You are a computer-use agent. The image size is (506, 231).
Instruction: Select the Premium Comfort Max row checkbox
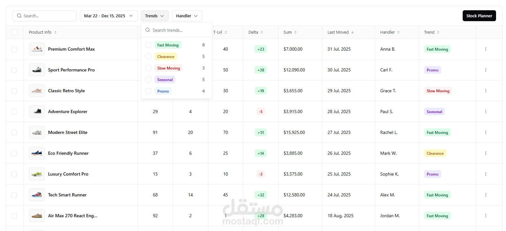(x=14, y=49)
